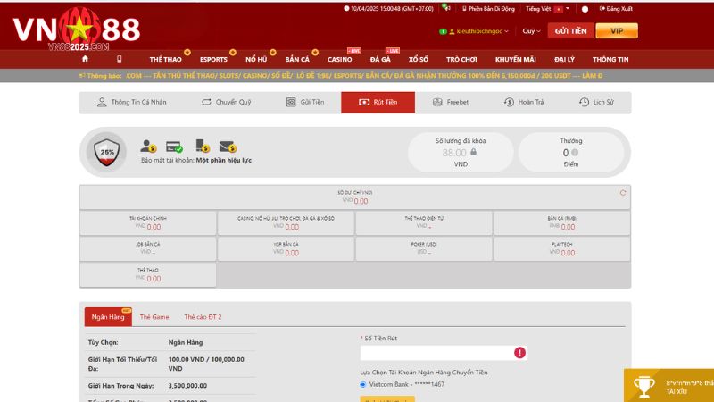Viewport: 714px width, 402px height.
Task: Click the Playtech balance cell
Action: [562, 249]
